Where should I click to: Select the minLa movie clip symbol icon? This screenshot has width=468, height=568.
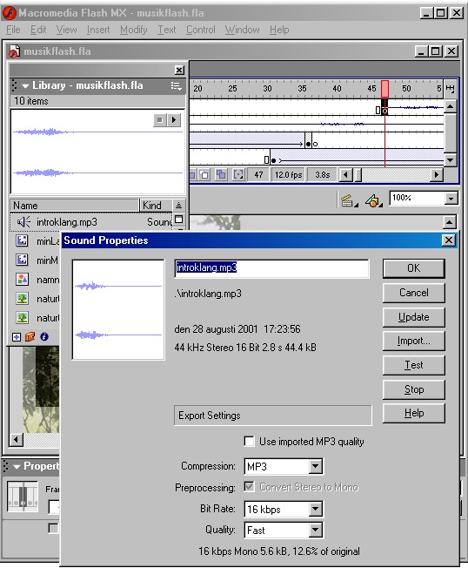pos(22,240)
